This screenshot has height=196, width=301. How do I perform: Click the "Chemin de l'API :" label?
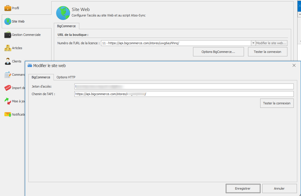point(43,94)
